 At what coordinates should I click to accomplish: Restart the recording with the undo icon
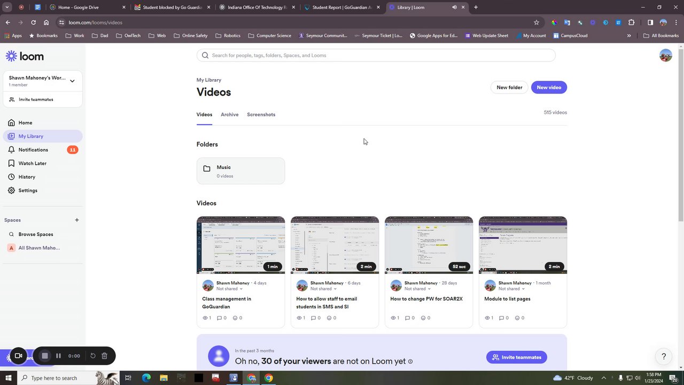tap(92, 356)
